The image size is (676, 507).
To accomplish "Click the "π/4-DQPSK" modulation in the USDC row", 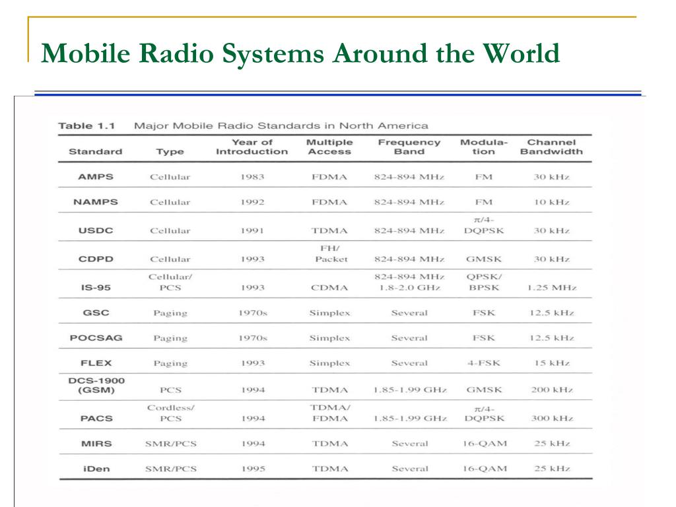I will [x=484, y=226].
